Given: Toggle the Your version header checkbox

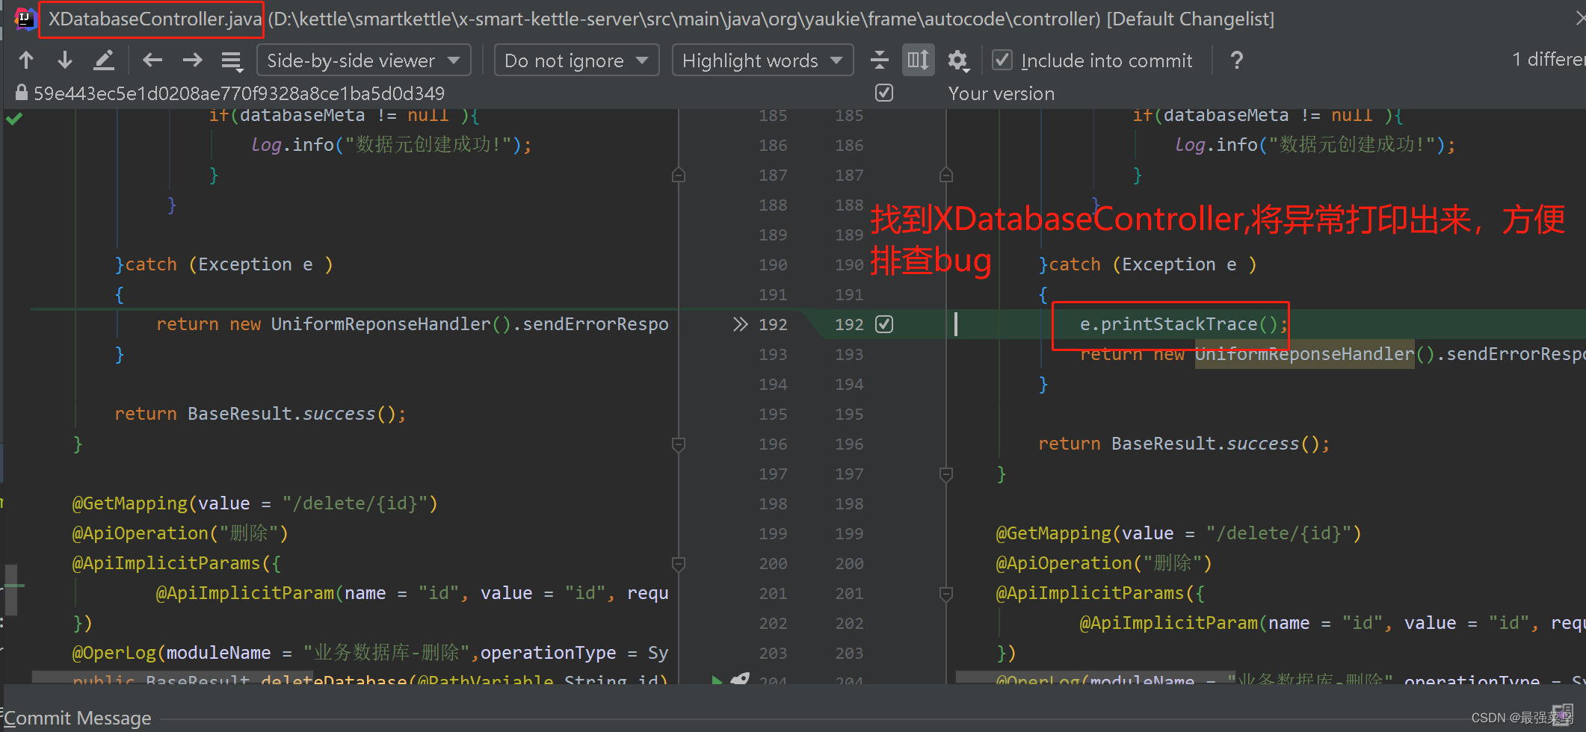Looking at the screenshot, I should [x=883, y=93].
